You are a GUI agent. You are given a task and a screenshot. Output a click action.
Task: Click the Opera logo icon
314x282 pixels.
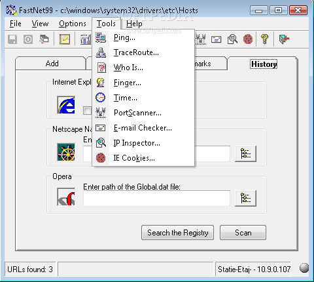click(x=66, y=197)
